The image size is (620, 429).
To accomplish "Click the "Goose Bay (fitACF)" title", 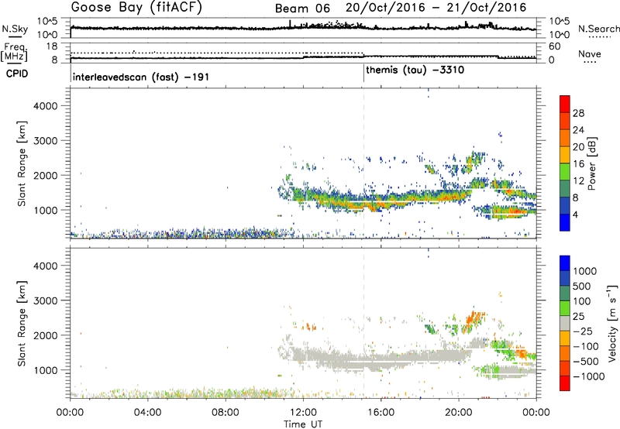I will point(136,8).
